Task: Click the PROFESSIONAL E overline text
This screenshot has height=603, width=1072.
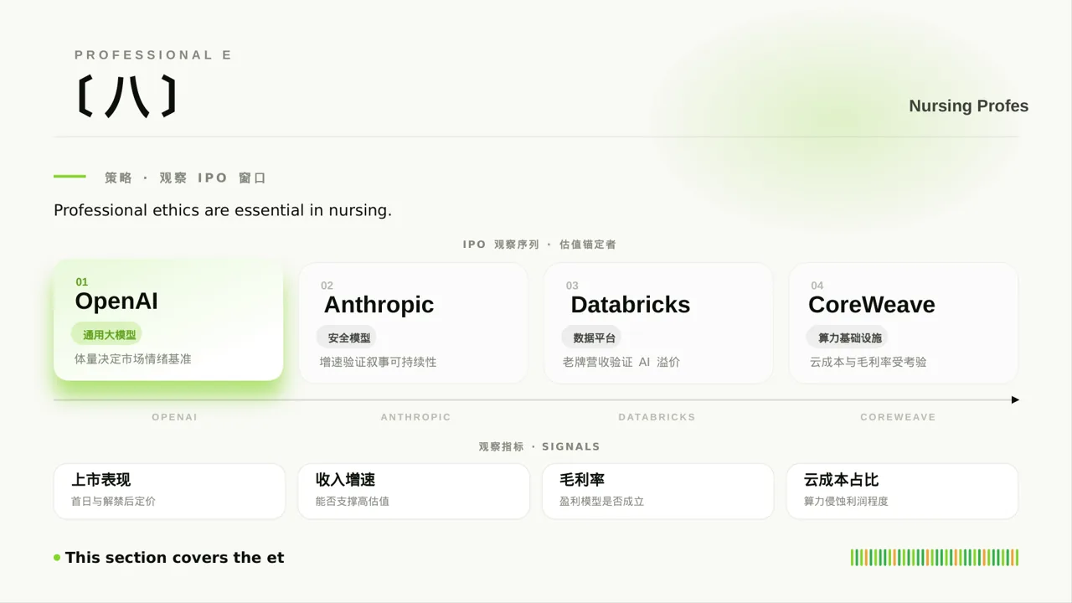Action: pos(153,55)
